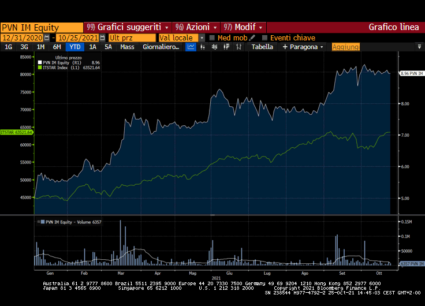Click the white PVN IM Equity legend swatch
The height and width of the screenshot is (306, 425).
pyautogui.click(x=40, y=62)
